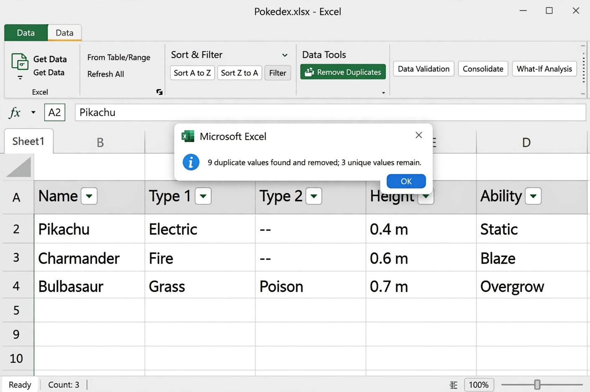Adjust the zoom slider handle
The image size is (590, 392).
[537, 384]
